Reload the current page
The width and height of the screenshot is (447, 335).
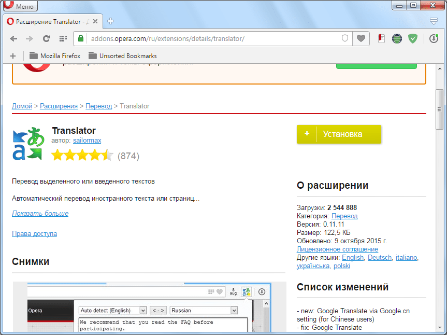point(46,38)
